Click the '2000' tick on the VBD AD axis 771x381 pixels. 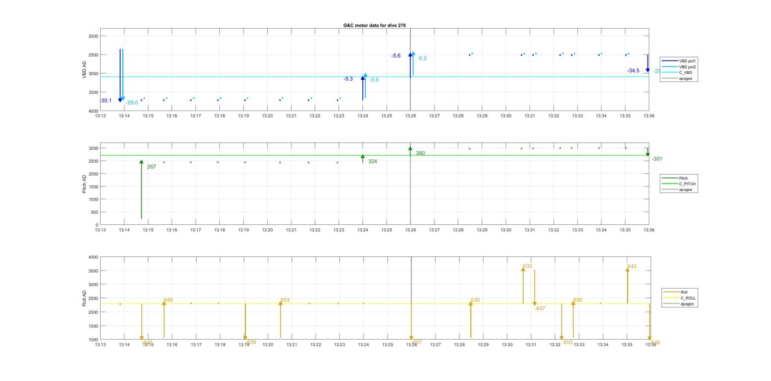click(93, 36)
